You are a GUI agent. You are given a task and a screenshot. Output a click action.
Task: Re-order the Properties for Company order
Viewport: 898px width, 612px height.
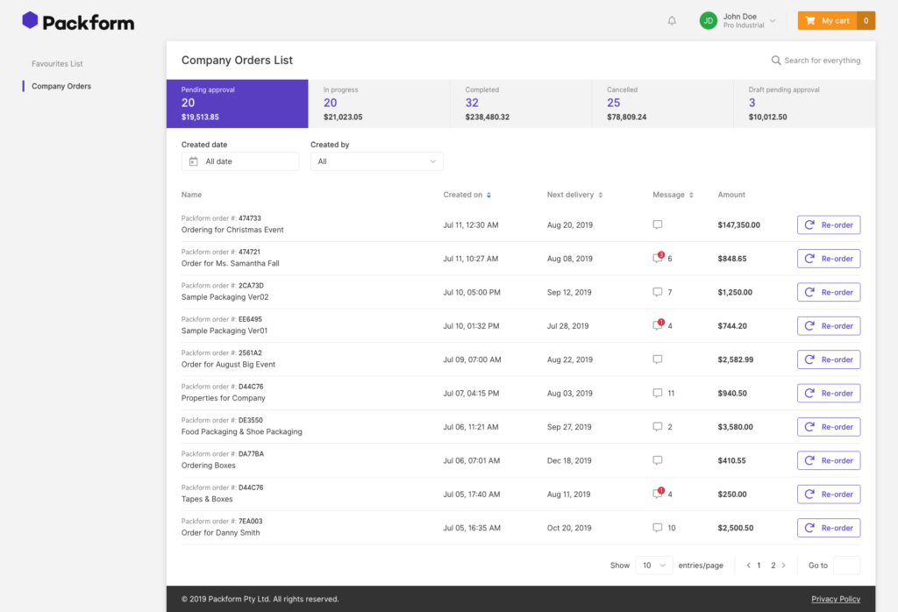pyautogui.click(x=829, y=394)
